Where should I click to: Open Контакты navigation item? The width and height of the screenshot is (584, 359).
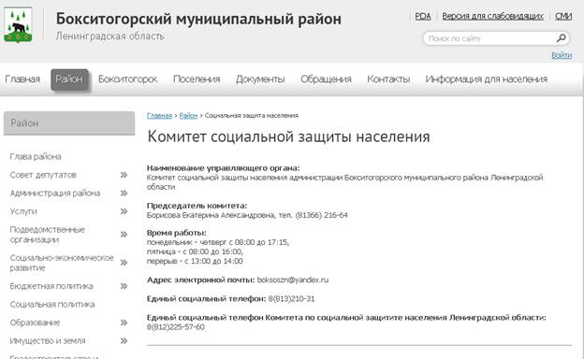tap(388, 79)
